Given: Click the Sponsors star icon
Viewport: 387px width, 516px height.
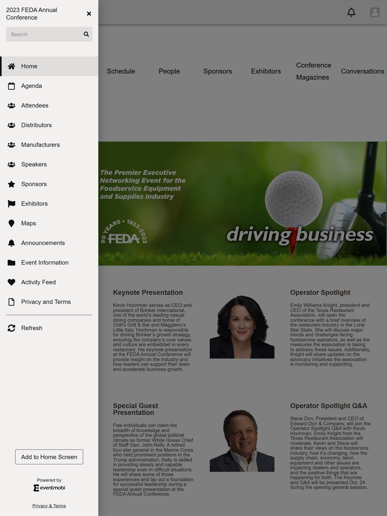Looking at the screenshot, I should point(12,184).
